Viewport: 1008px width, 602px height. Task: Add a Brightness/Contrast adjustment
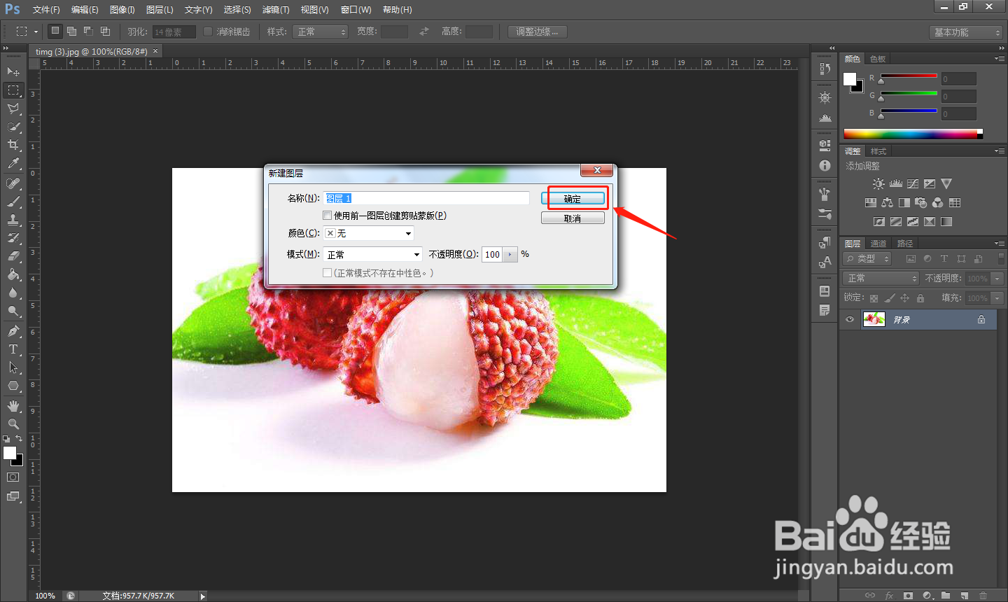pos(878,183)
